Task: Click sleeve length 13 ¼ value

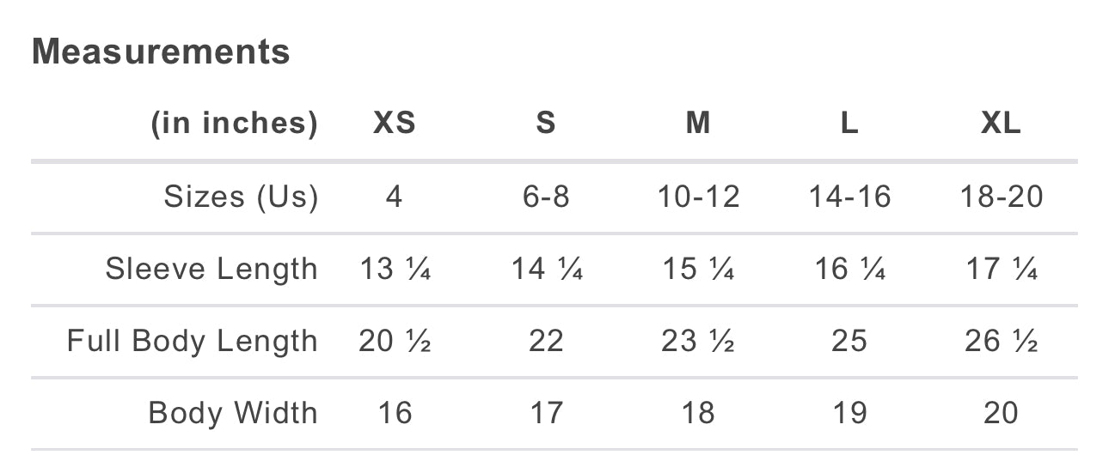Action: click(395, 270)
